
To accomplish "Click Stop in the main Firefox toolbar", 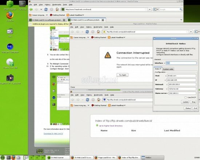I will pyautogui.click(x=51, y=9).
